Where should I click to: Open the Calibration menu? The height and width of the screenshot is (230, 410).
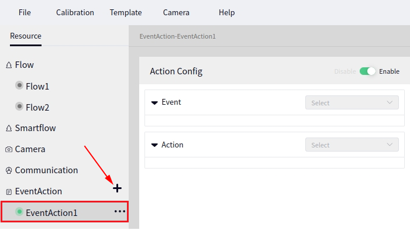pos(75,12)
